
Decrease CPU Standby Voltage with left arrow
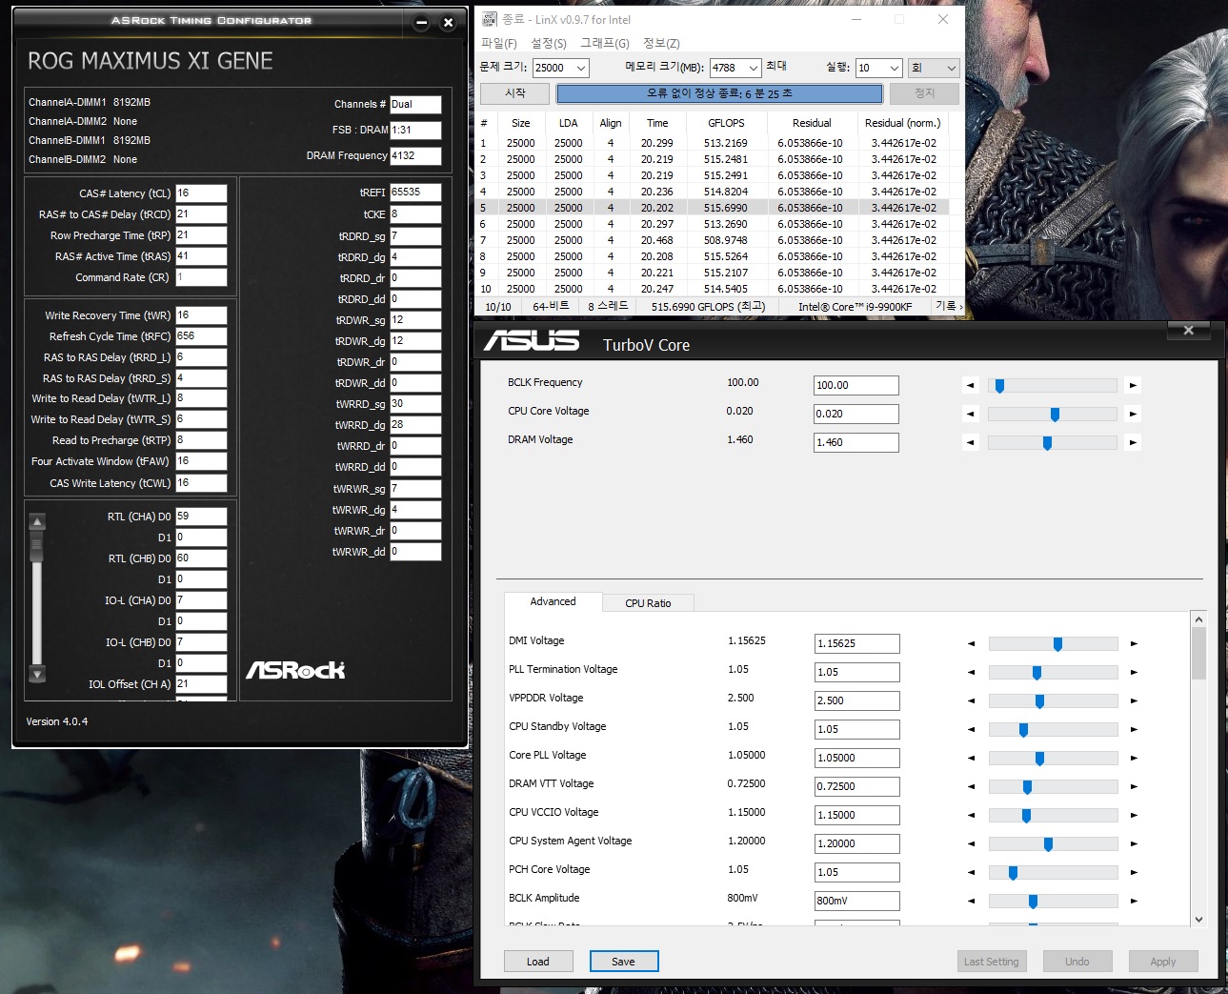coord(972,729)
